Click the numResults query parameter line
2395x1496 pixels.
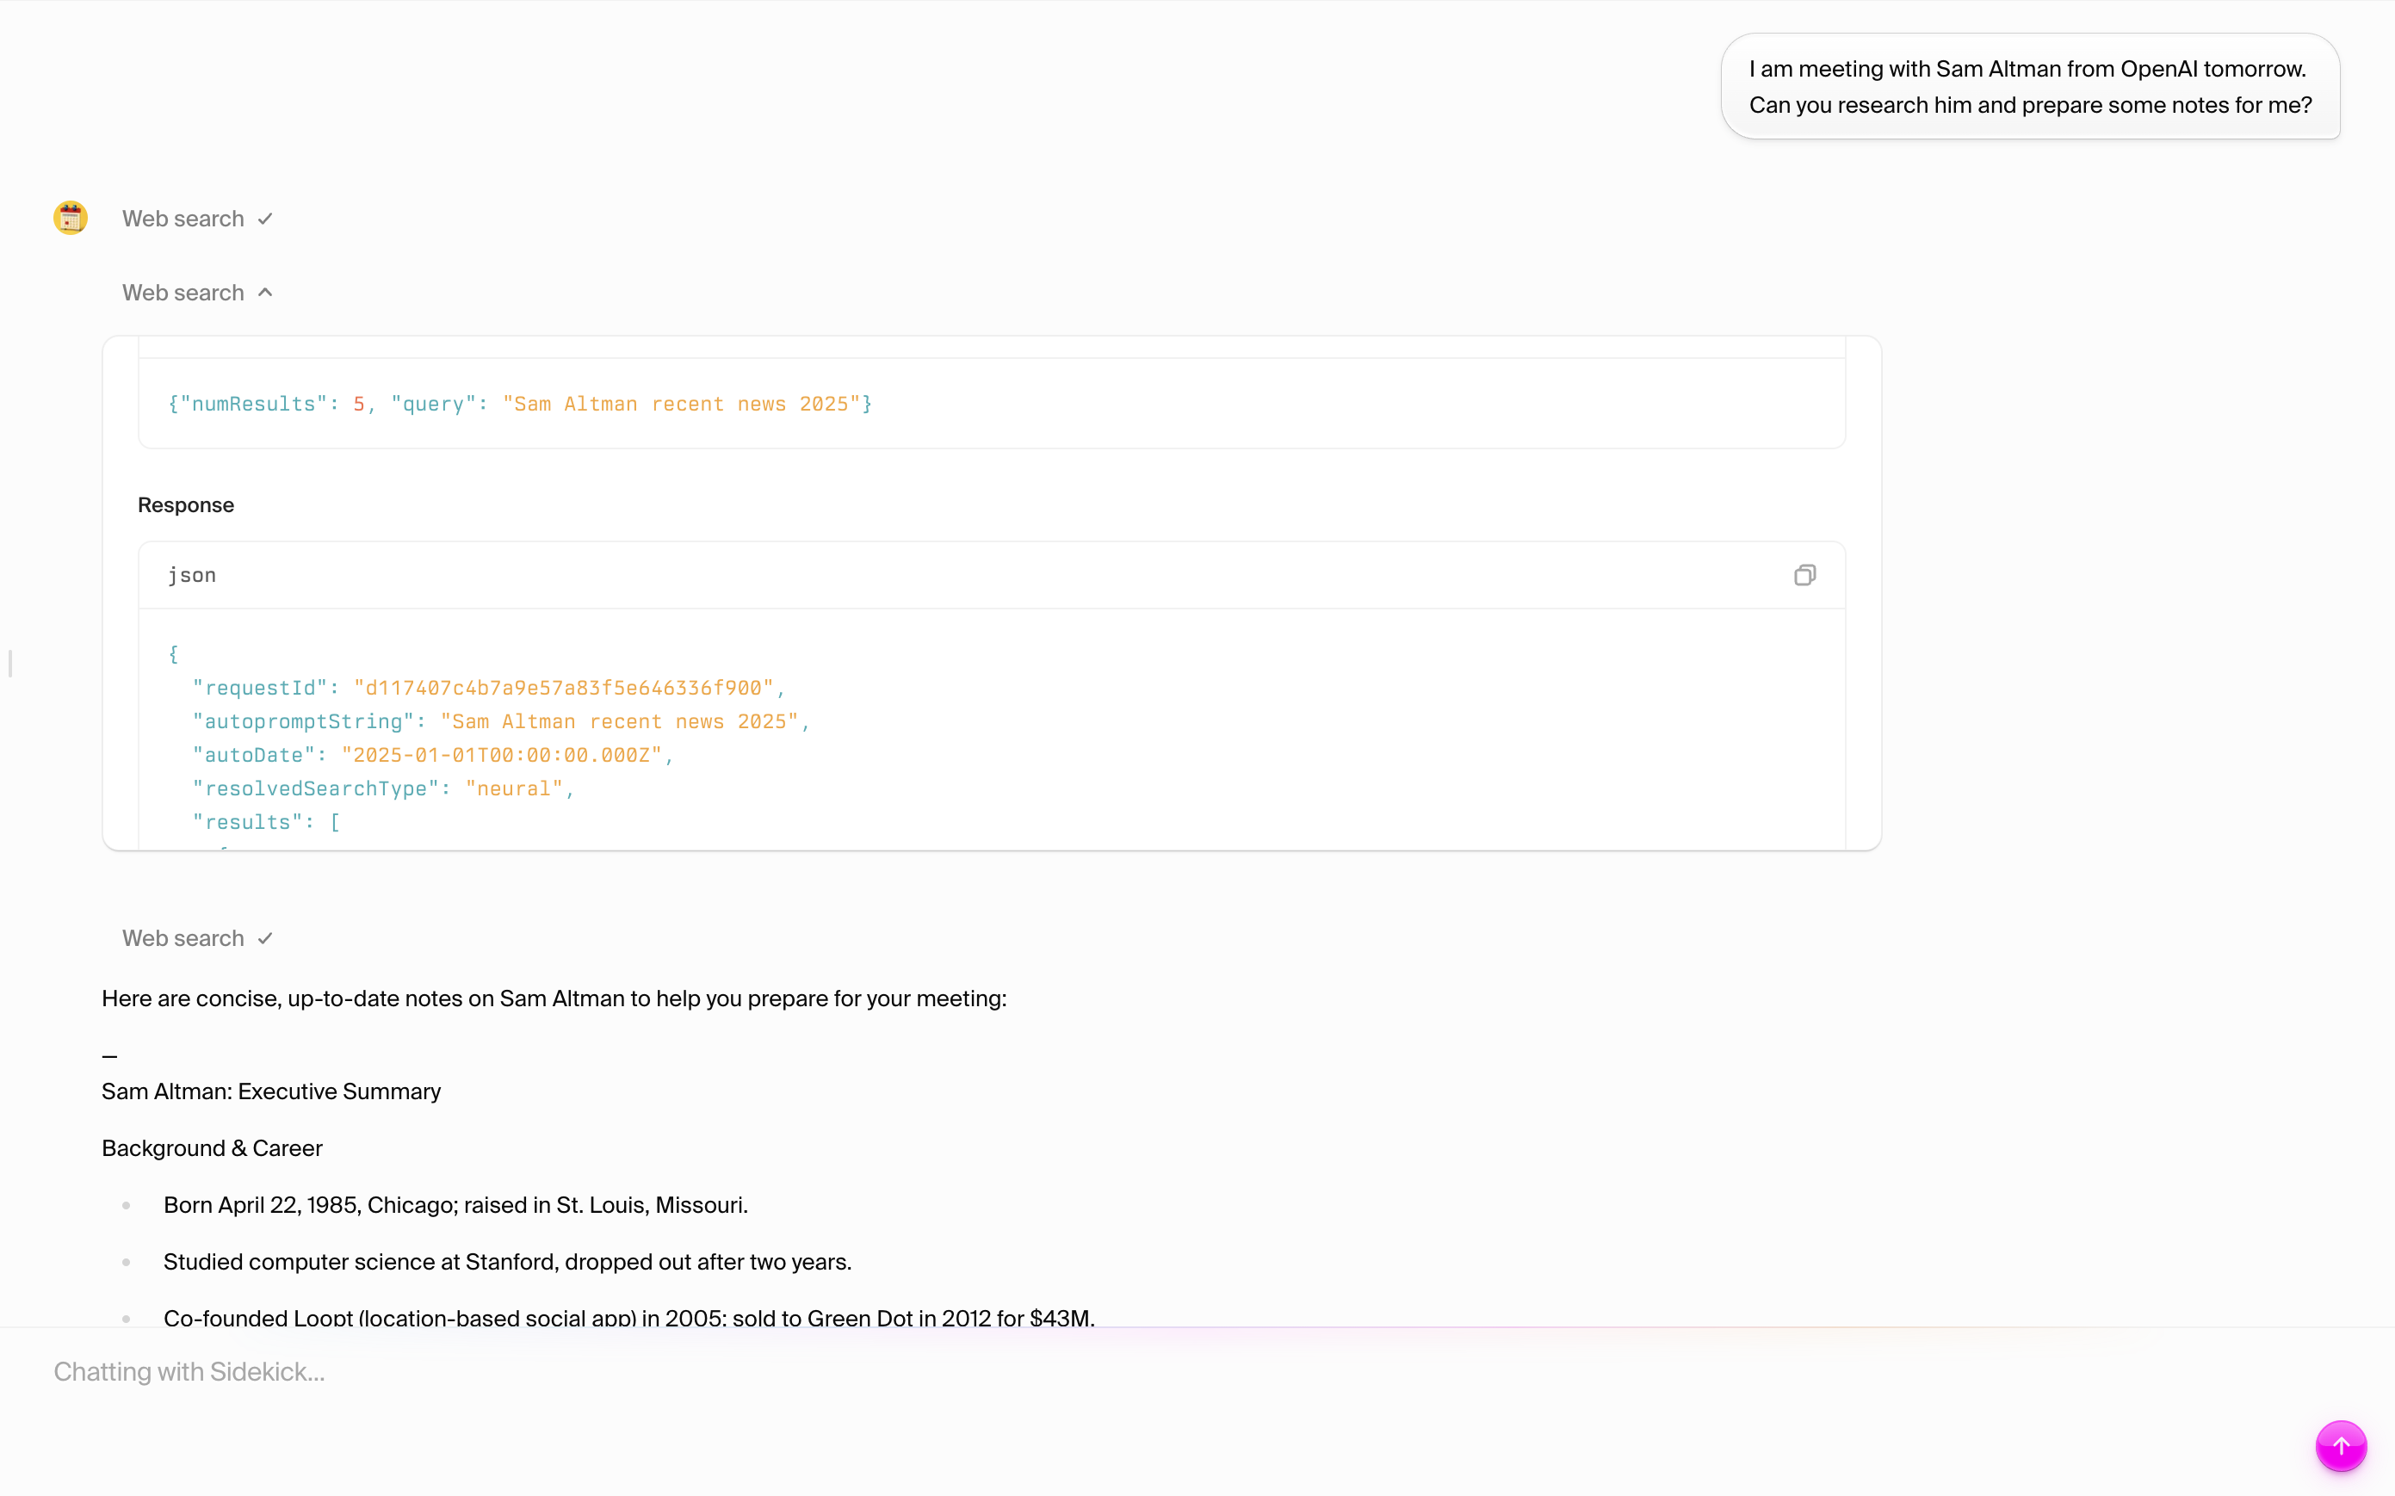(519, 404)
